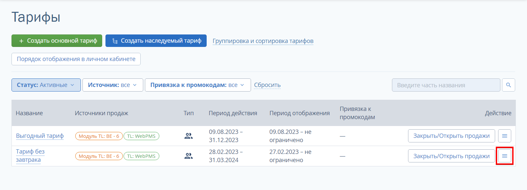This screenshot has width=527, height=190.
Task: Open Группировка и сортировка тарифов link
Action: 263,41
